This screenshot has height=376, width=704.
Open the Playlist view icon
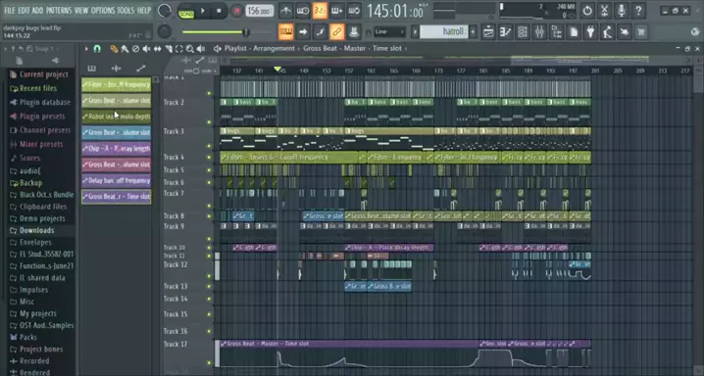pos(488,31)
